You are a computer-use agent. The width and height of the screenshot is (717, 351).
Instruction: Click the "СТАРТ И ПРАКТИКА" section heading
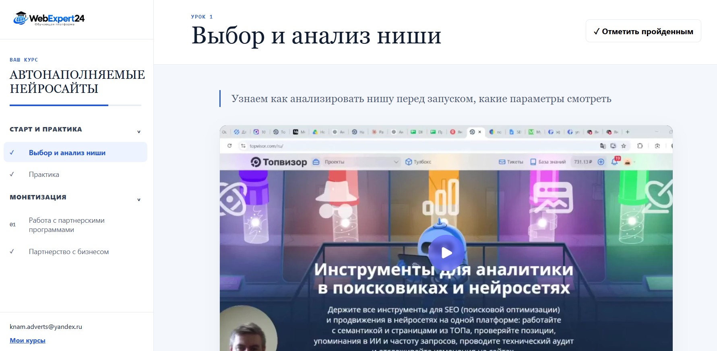tap(46, 129)
